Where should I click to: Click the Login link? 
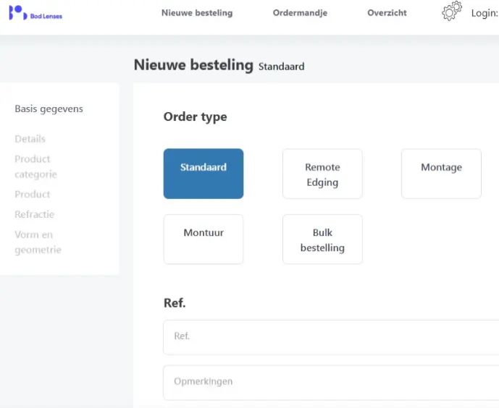484,13
